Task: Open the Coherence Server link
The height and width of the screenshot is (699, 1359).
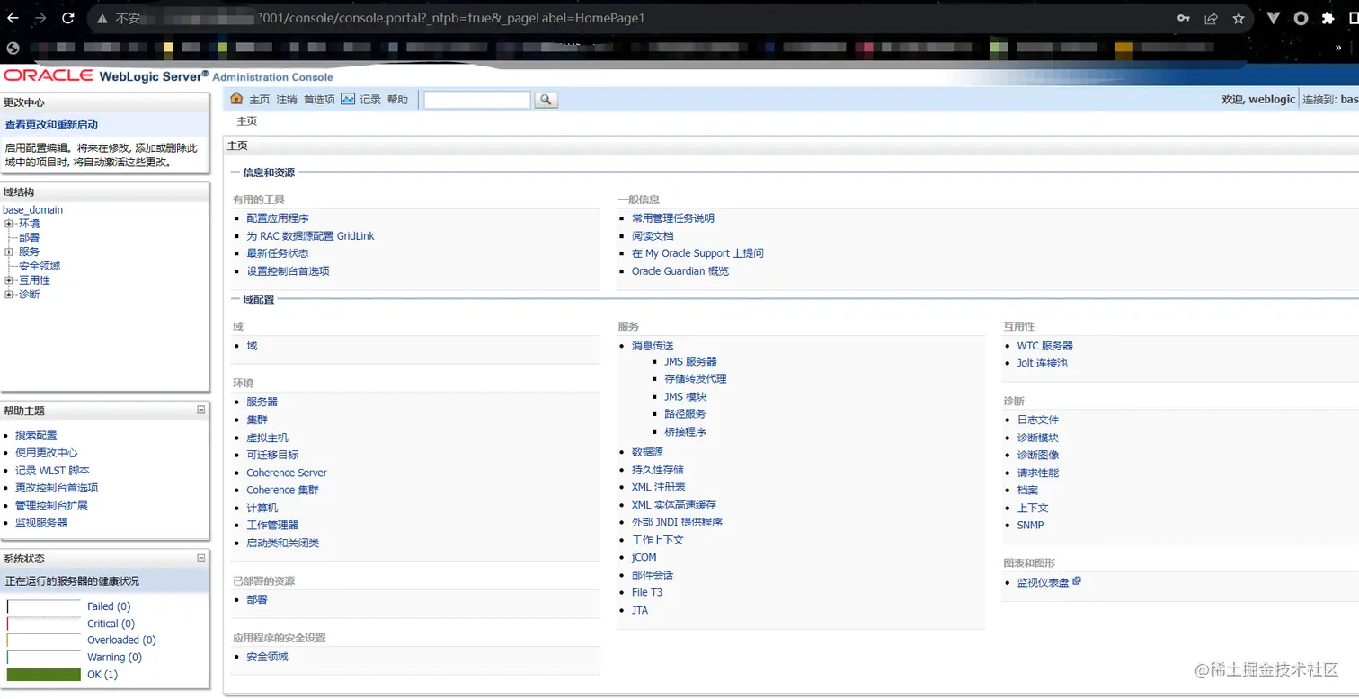Action: click(287, 473)
